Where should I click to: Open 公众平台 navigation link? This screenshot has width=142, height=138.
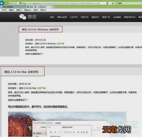[74, 17]
